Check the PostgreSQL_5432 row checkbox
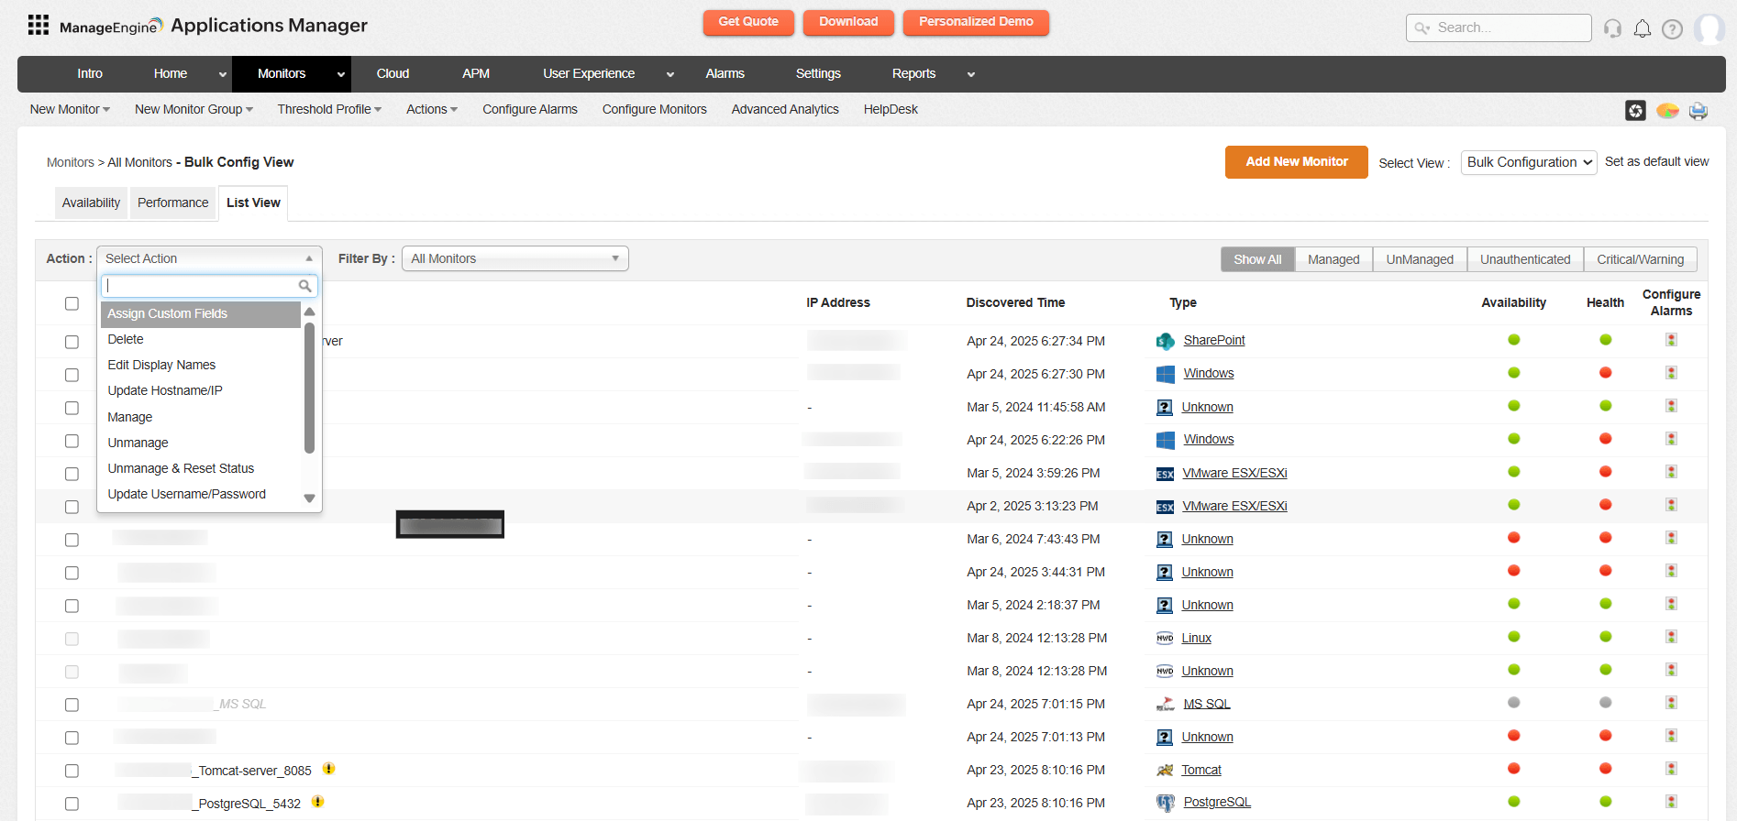This screenshot has width=1737, height=821. tap(72, 804)
